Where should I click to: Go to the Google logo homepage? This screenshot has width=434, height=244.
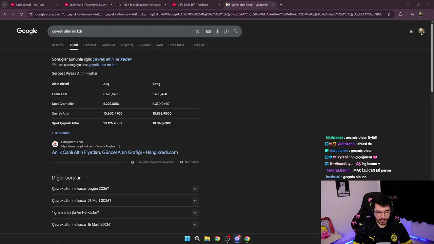(27, 31)
